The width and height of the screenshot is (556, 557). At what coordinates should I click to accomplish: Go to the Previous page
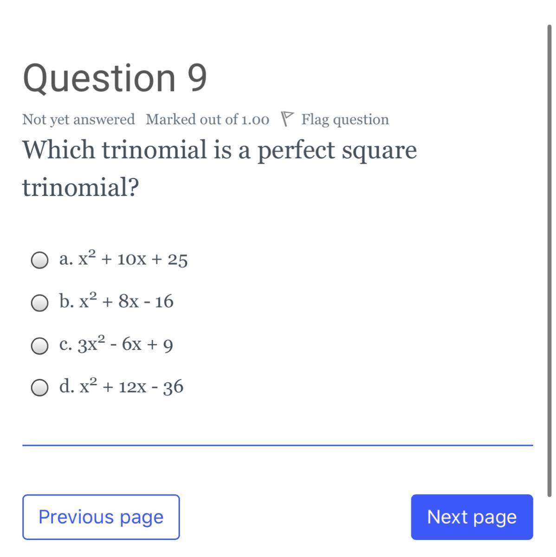pos(101,517)
